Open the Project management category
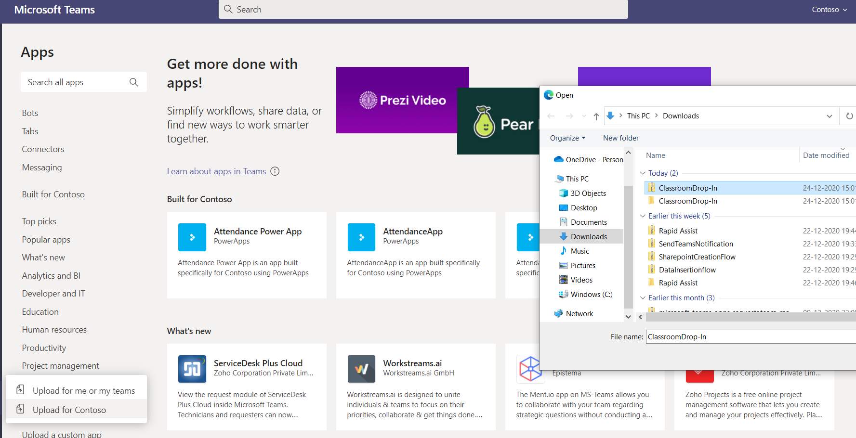The width and height of the screenshot is (856, 438). pos(60,366)
